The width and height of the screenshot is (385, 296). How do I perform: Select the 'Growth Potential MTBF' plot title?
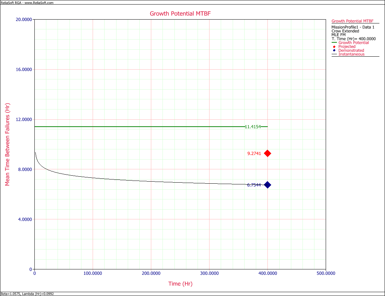[180, 14]
